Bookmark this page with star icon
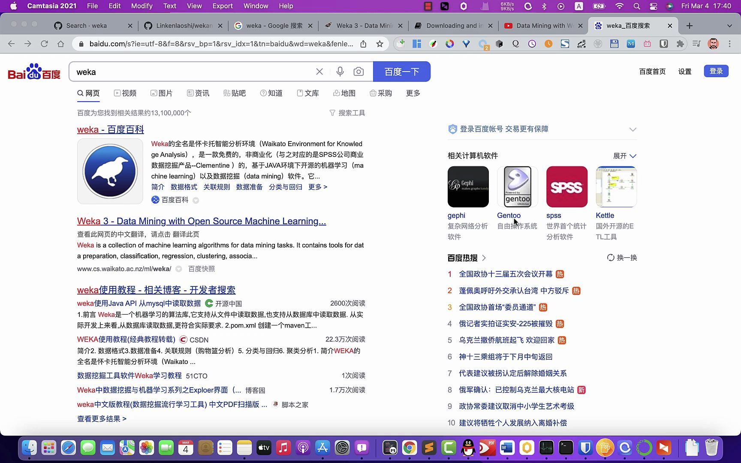 pos(380,44)
